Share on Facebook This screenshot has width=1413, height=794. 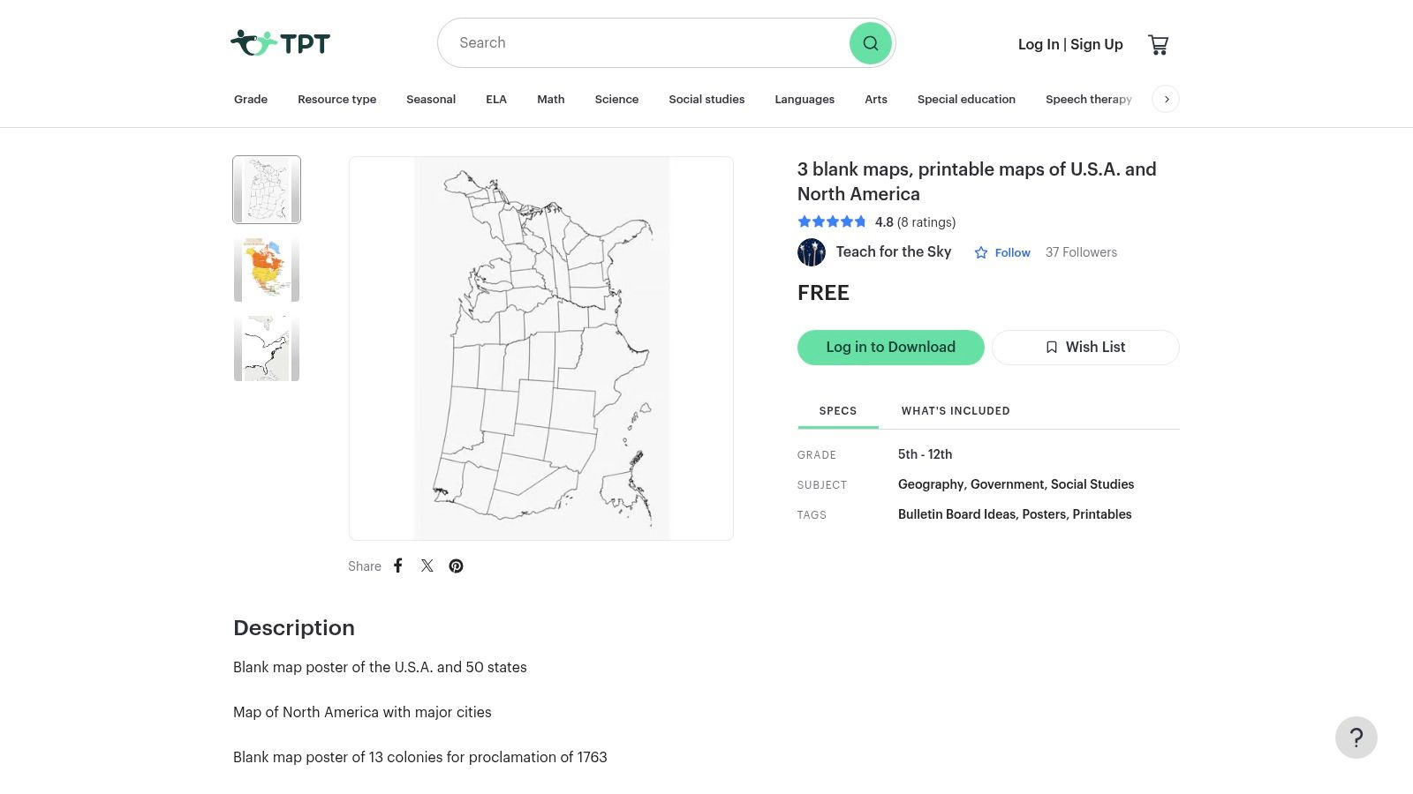(x=398, y=566)
